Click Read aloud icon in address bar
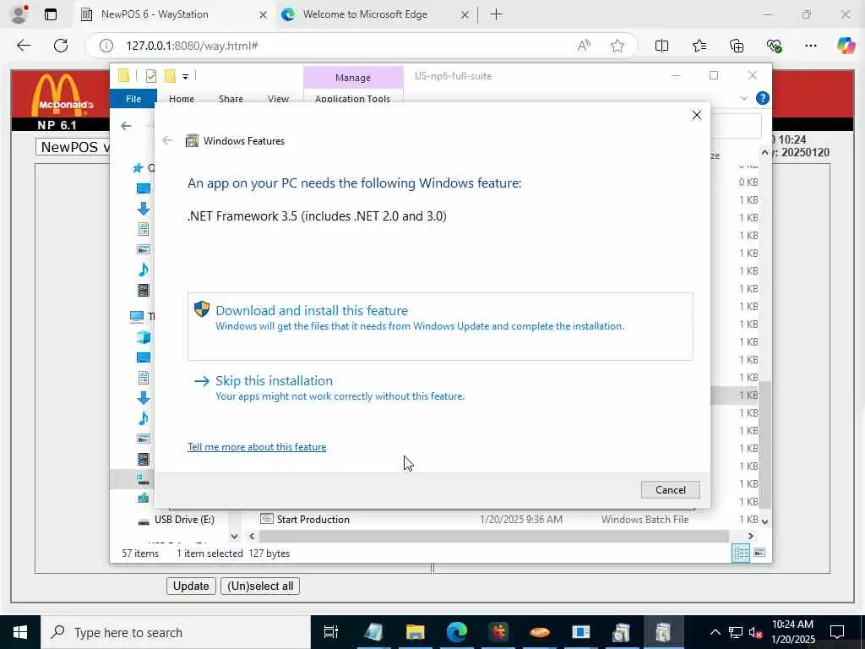 point(584,46)
